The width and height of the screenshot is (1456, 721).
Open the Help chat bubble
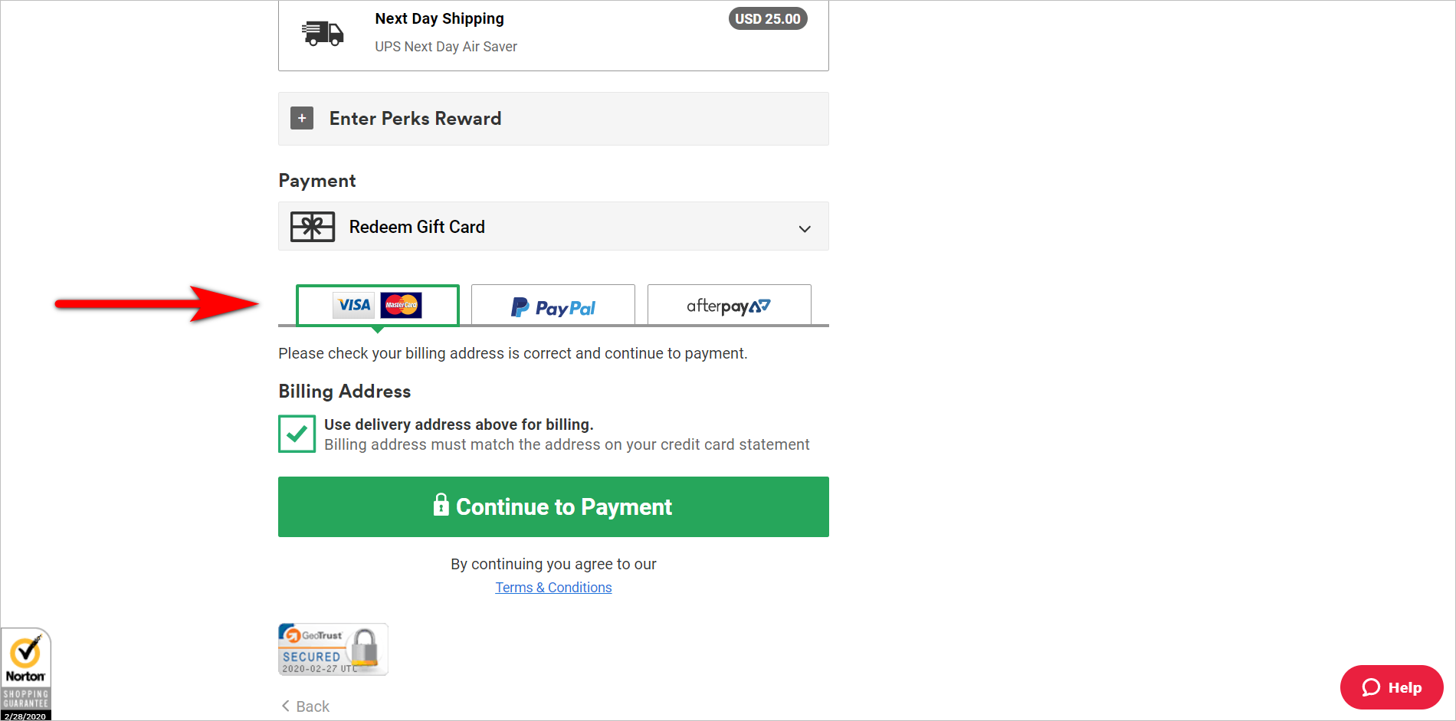pyautogui.click(x=1392, y=687)
